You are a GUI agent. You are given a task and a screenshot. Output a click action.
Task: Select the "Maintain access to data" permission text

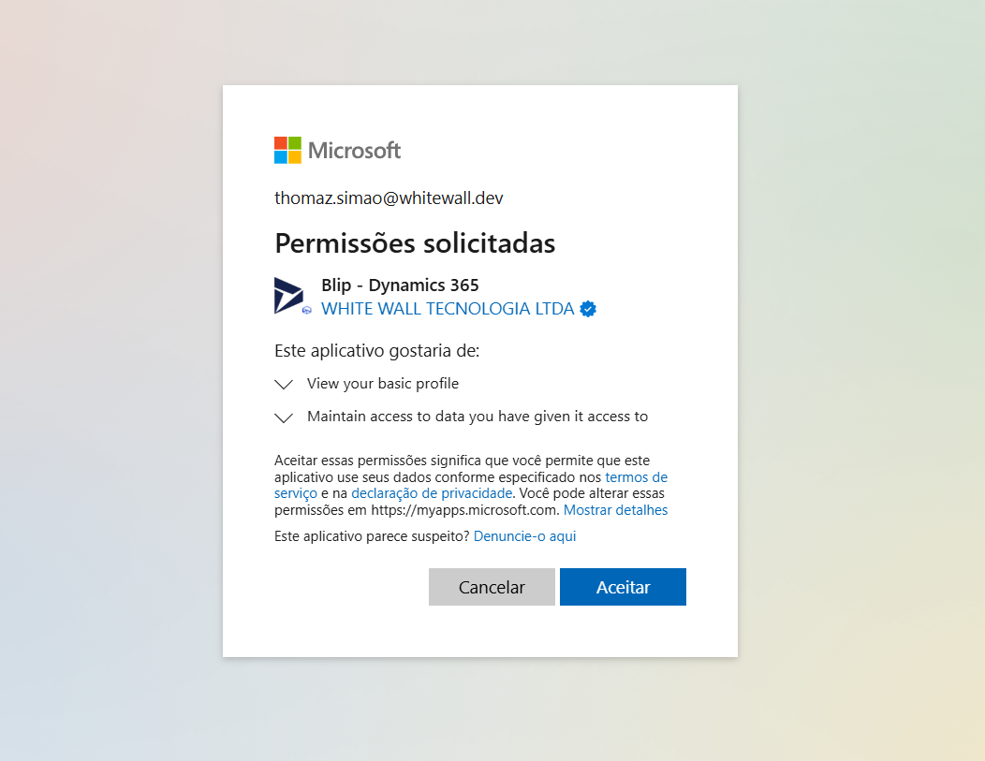pos(478,417)
